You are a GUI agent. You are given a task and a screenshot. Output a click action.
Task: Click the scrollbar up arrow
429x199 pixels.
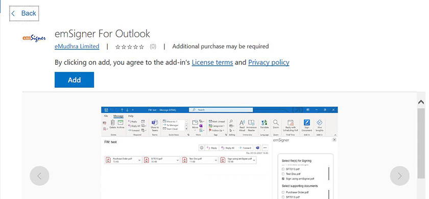(421, 102)
